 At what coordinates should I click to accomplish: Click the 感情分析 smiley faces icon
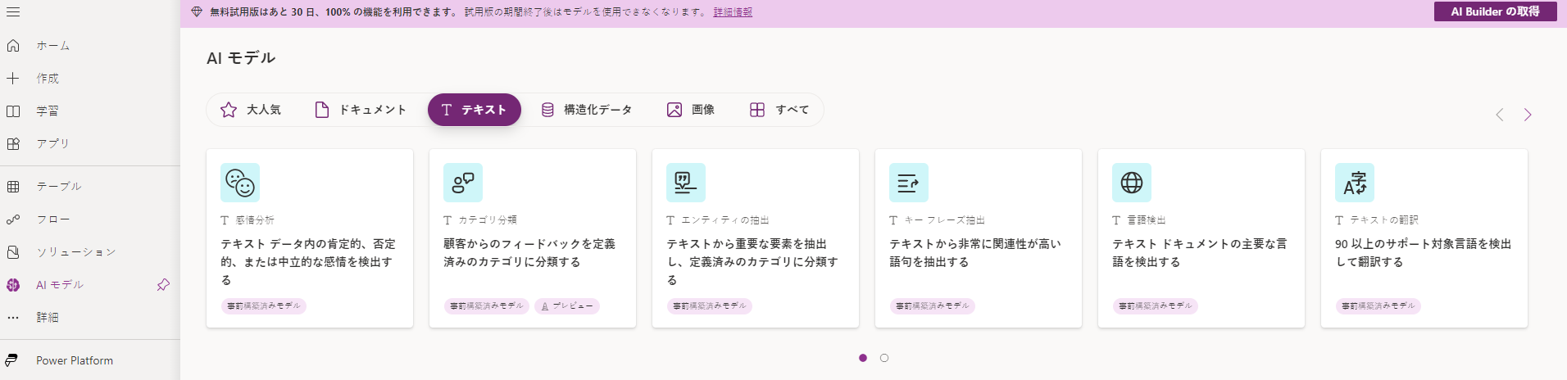[x=240, y=183]
